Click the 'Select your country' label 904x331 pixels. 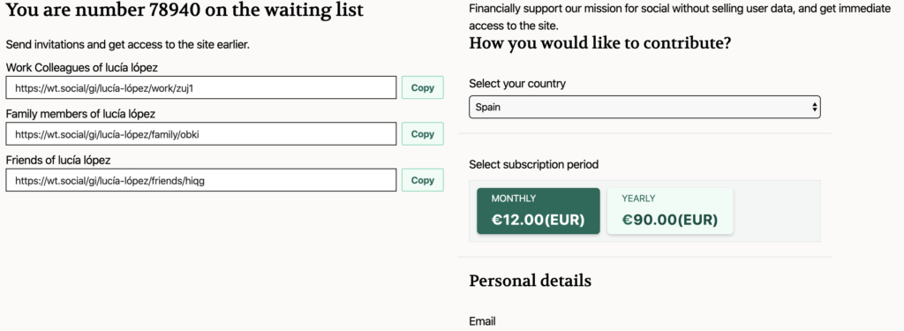(517, 84)
